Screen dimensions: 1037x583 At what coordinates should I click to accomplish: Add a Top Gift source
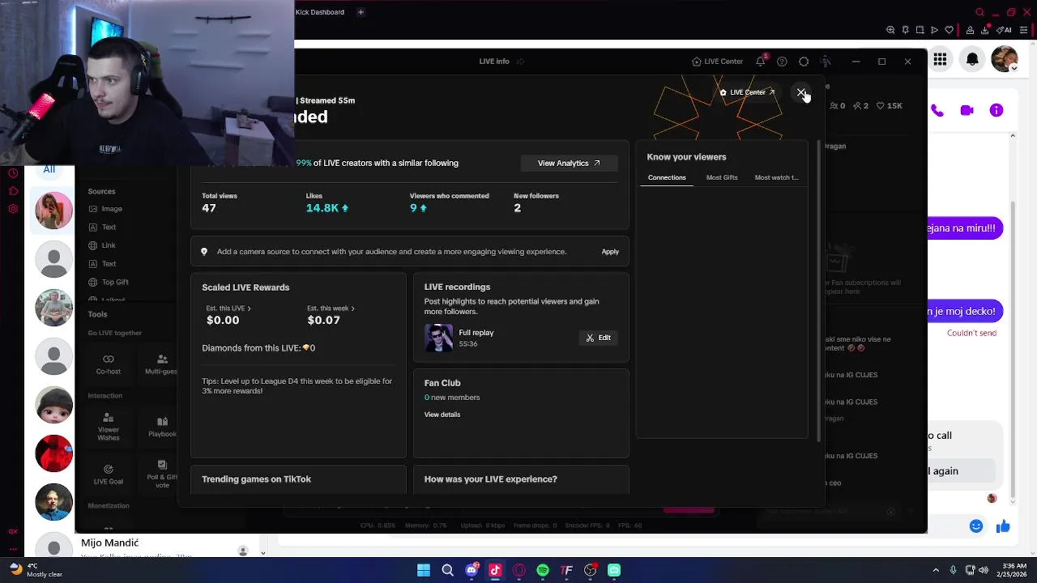[x=109, y=282]
